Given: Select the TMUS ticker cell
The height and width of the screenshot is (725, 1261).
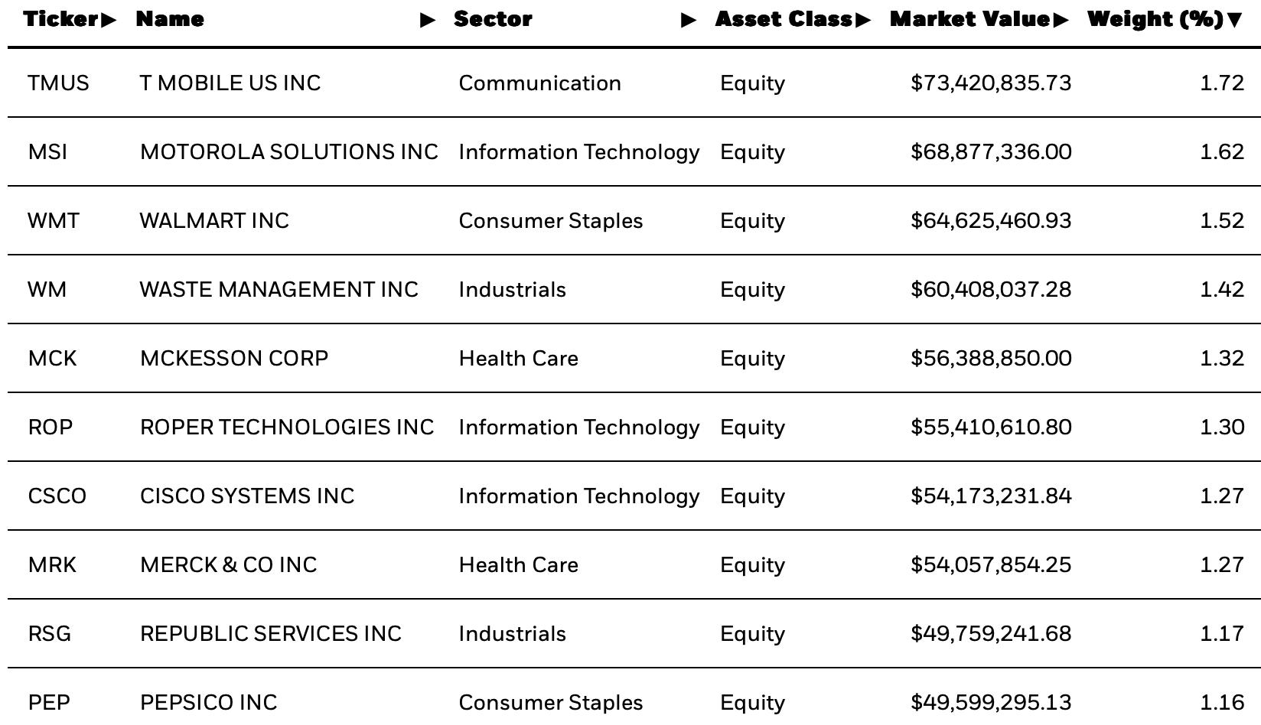Looking at the screenshot, I should click(x=58, y=83).
